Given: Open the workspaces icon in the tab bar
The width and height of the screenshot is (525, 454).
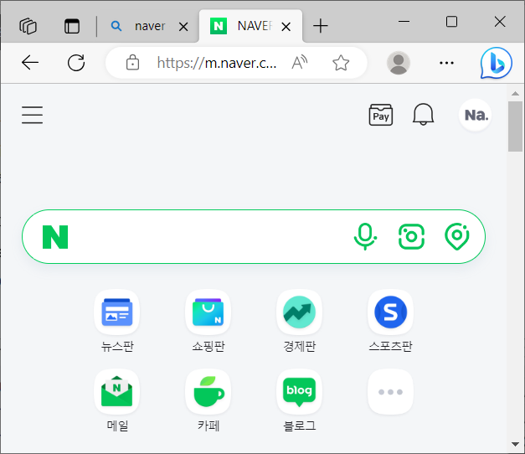Looking at the screenshot, I should point(28,26).
